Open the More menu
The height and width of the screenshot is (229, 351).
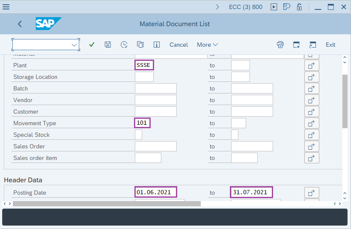(207, 45)
